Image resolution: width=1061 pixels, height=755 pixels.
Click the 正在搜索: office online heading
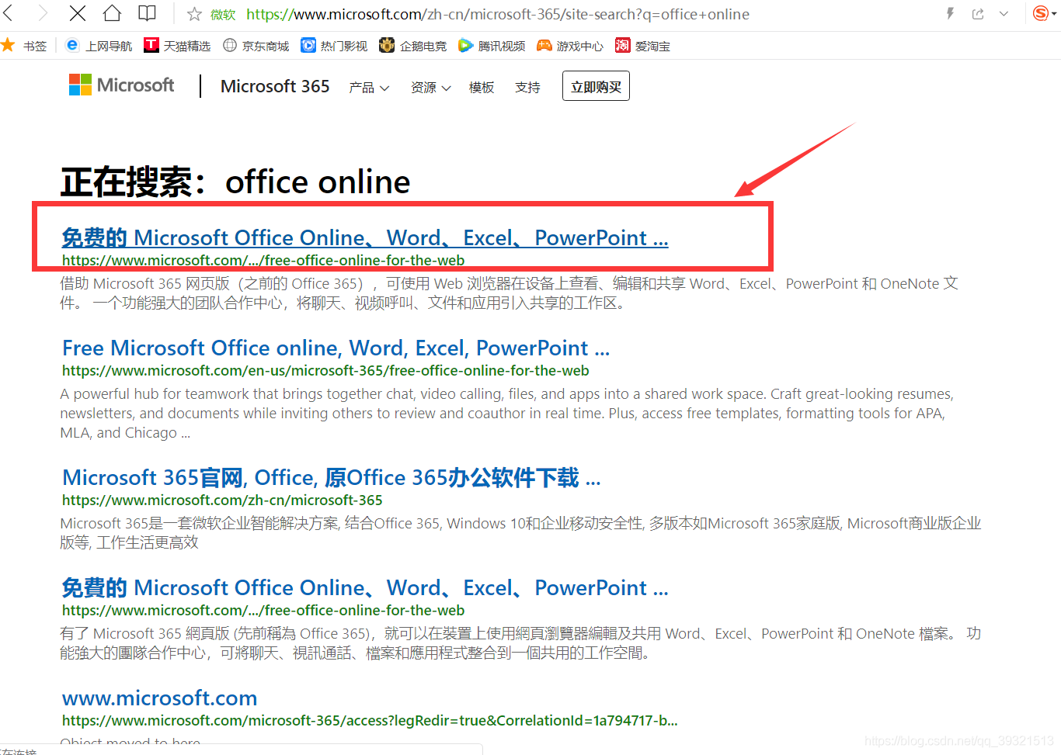point(235,182)
